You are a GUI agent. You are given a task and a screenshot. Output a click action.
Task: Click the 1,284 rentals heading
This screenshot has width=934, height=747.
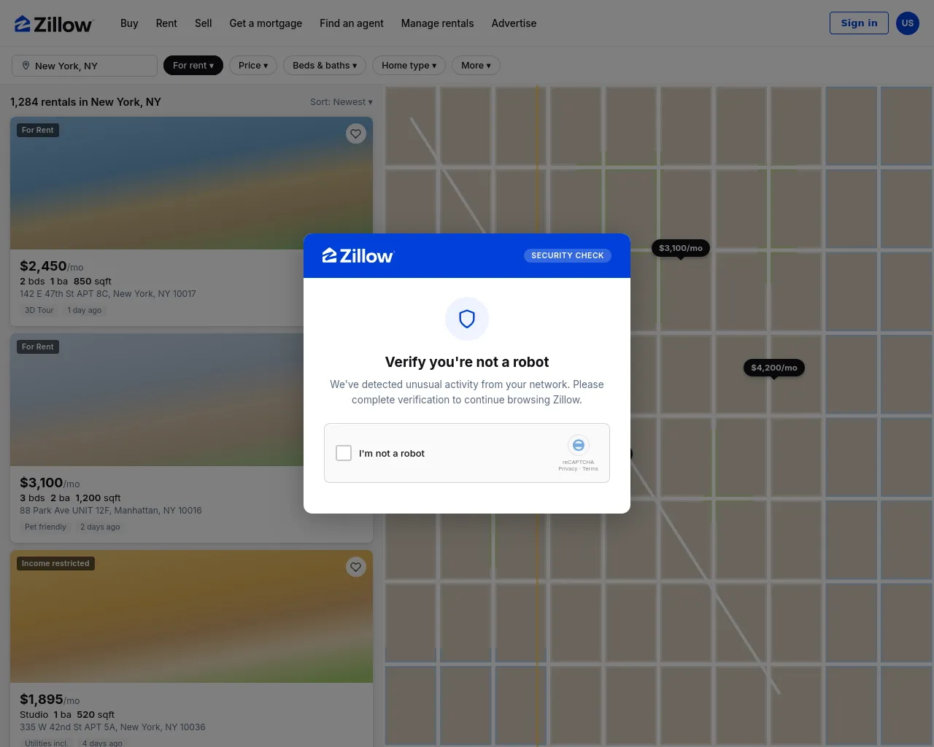point(85,102)
